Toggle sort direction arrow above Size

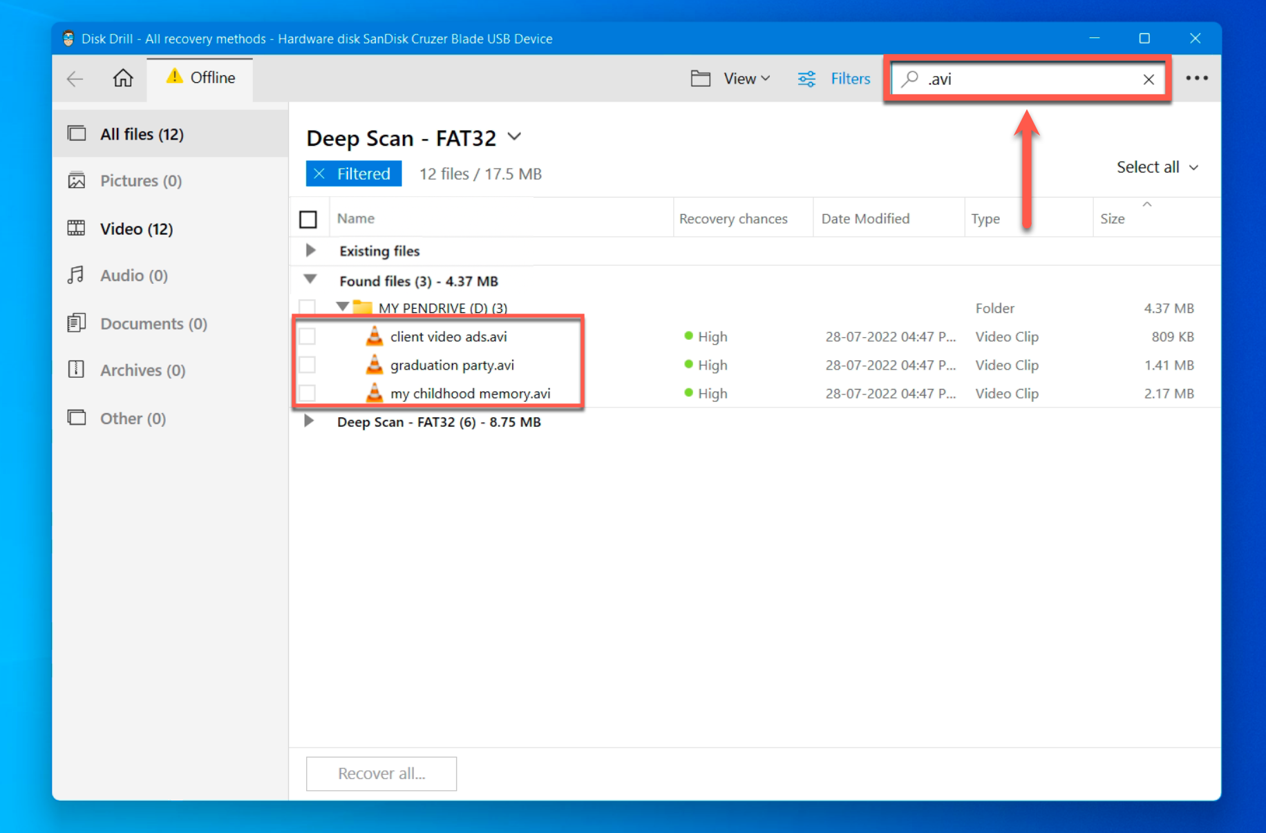1147,204
